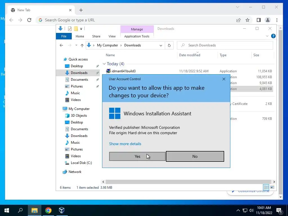Image resolution: width=288 pixels, height=216 pixels.
Task: Open Documents under My Computer
Action: point(79,129)
